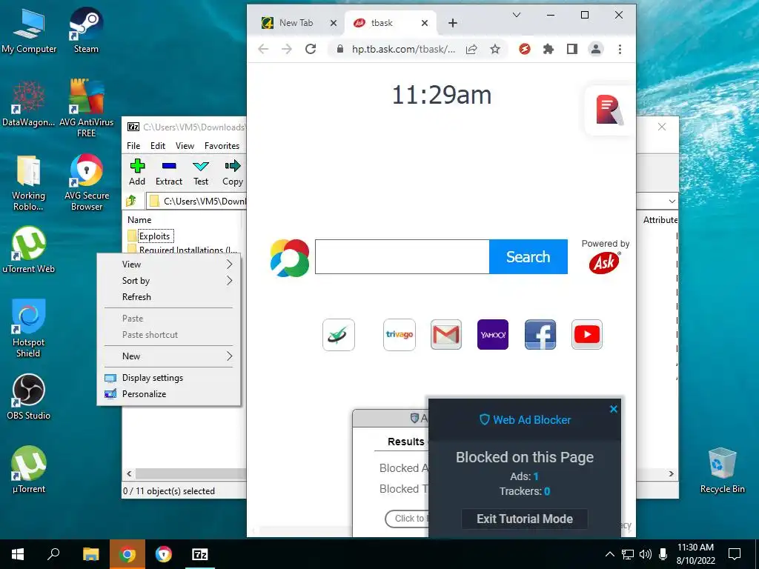Click the Chrome address bar URL
The image size is (759, 569).
pos(403,49)
